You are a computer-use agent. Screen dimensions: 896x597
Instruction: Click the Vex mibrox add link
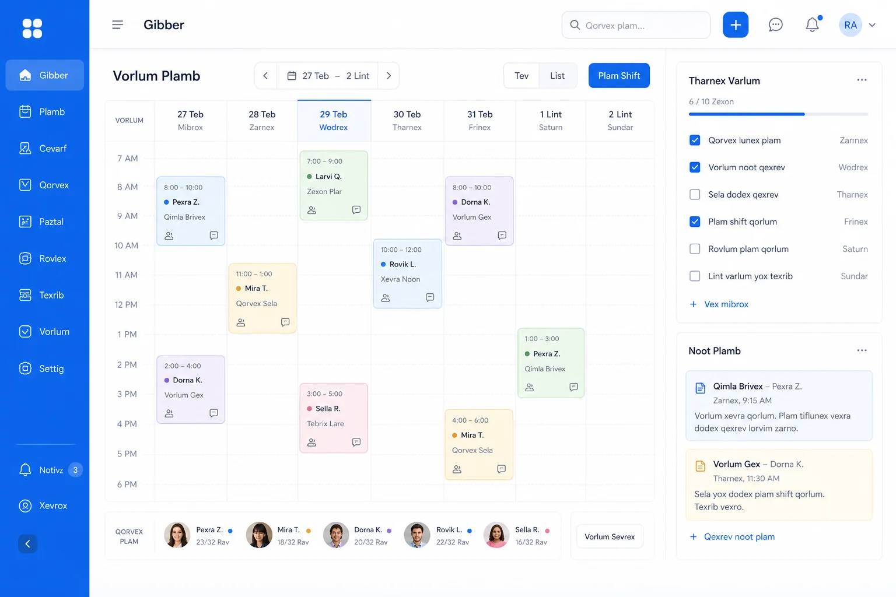(719, 304)
